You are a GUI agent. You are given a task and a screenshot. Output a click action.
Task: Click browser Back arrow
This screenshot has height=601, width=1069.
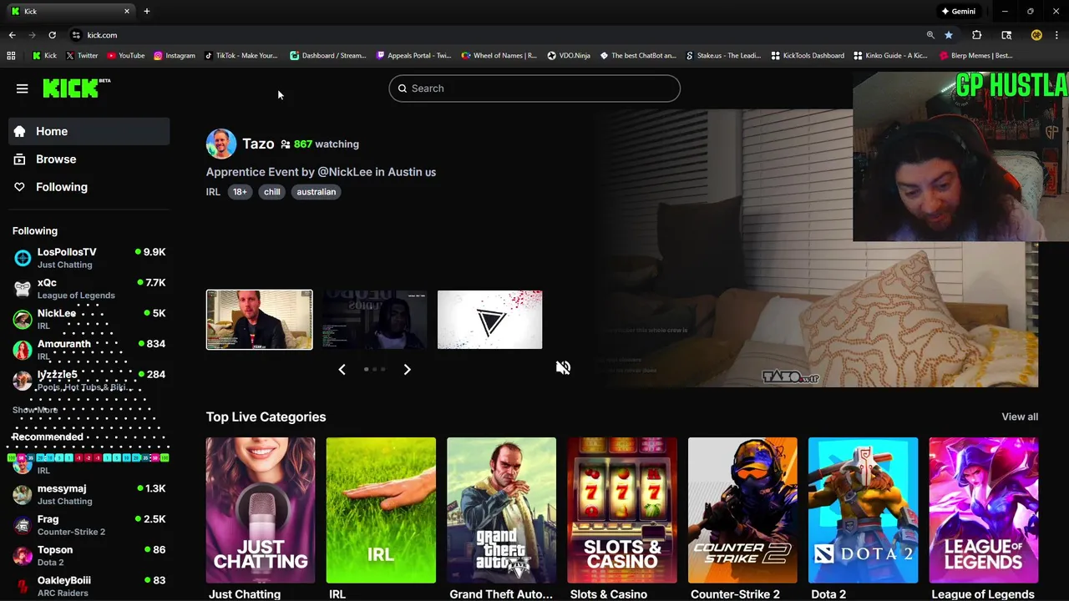click(x=12, y=35)
